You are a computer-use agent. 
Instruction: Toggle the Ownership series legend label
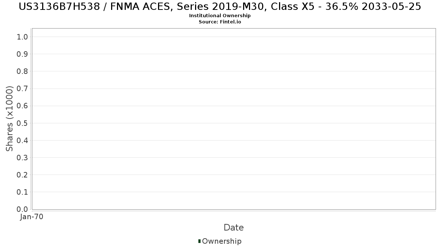click(221, 241)
